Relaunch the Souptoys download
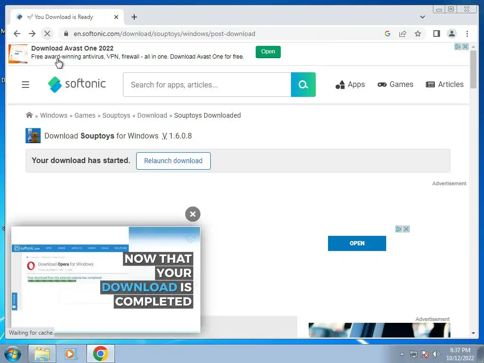Image resolution: width=484 pixels, height=363 pixels. coord(173,161)
